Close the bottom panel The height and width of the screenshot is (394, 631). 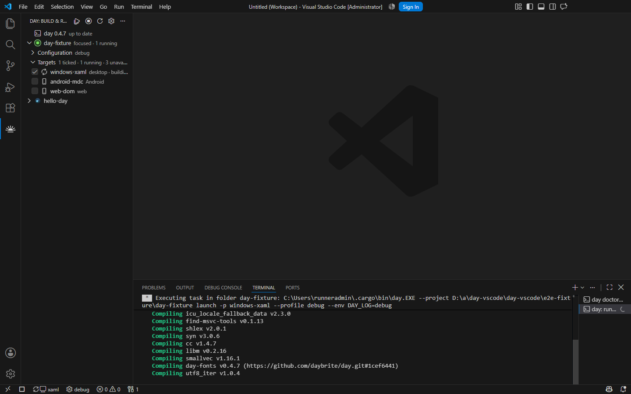point(621,287)
